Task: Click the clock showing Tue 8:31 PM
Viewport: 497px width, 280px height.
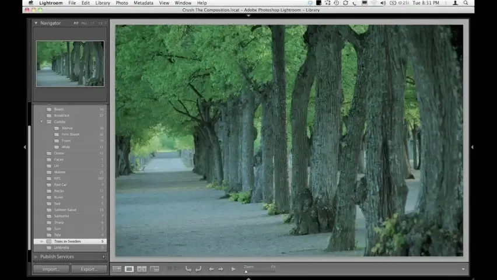Action: click(x=426, y=3)
